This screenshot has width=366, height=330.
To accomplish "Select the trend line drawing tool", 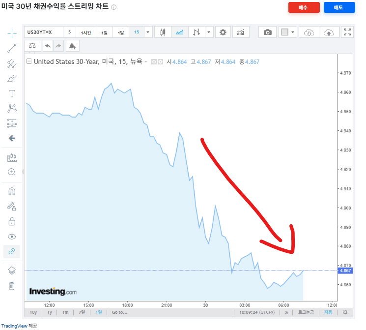I will pyautogui.click(x=12, y=48).
